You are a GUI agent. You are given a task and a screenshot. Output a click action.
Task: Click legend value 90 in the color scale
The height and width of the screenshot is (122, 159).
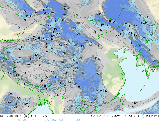54,120
